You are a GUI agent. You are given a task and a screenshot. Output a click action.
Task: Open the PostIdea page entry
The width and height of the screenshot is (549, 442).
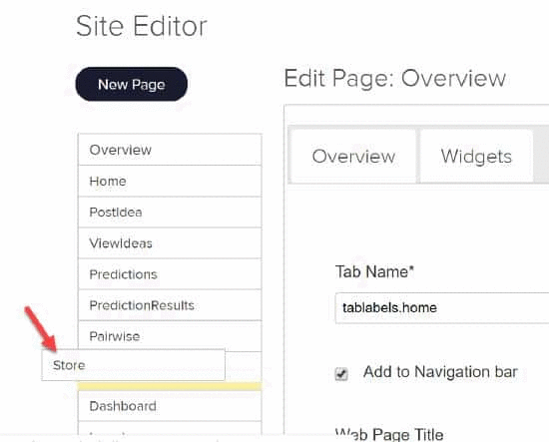(170, 213)
